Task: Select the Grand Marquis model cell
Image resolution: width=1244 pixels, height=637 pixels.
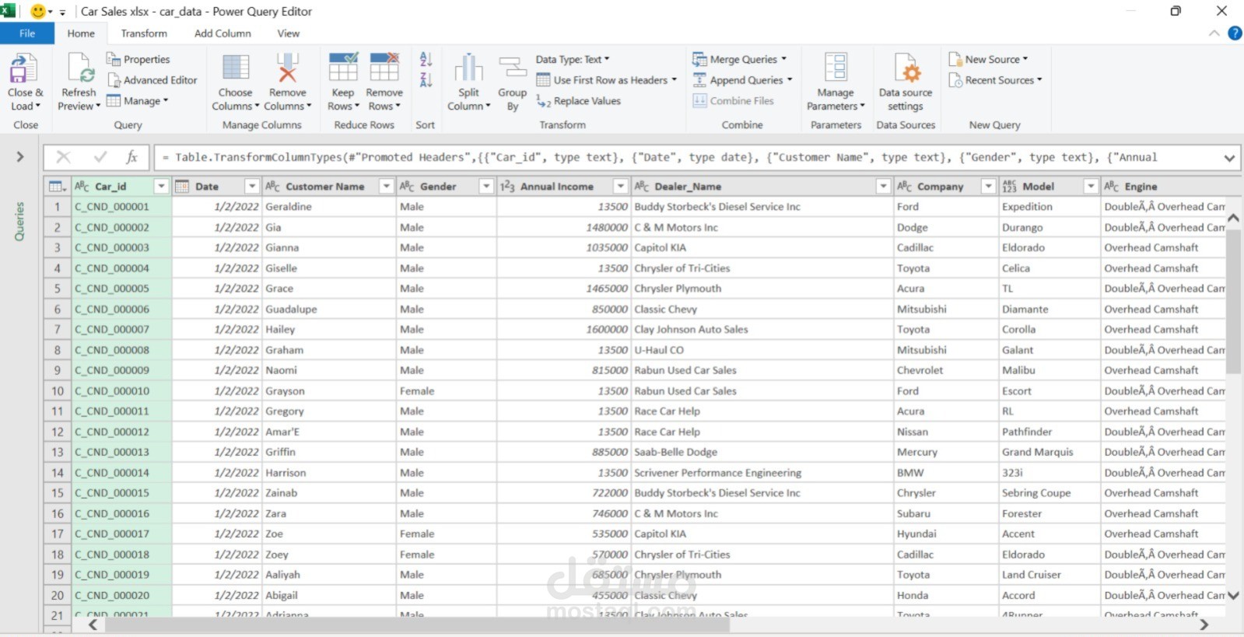Action: (x=1050, y=452)
